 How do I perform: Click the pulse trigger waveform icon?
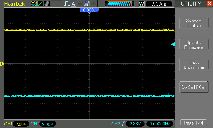tap(67, 4)
